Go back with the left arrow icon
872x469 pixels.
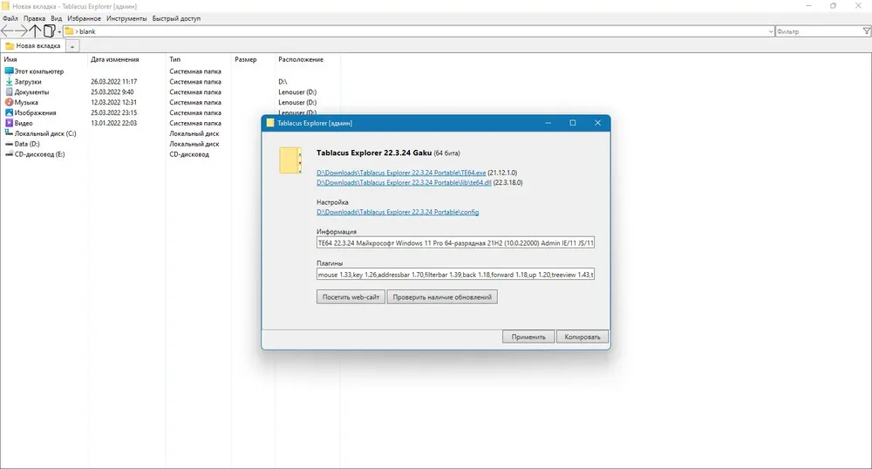point(7,31)
